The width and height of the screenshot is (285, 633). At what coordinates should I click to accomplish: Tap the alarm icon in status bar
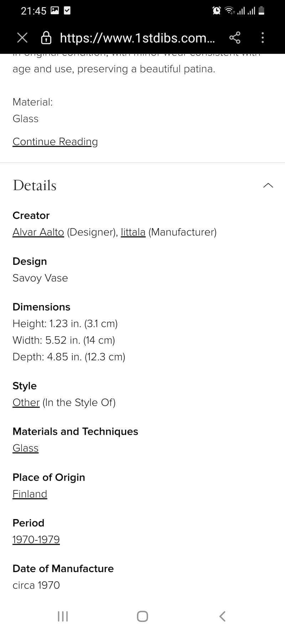[217, 11]
